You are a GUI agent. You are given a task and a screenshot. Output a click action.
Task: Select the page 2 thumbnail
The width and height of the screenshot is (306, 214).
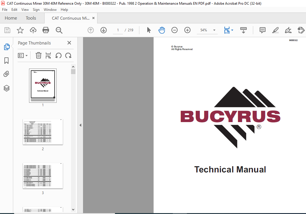coord(43,132)
